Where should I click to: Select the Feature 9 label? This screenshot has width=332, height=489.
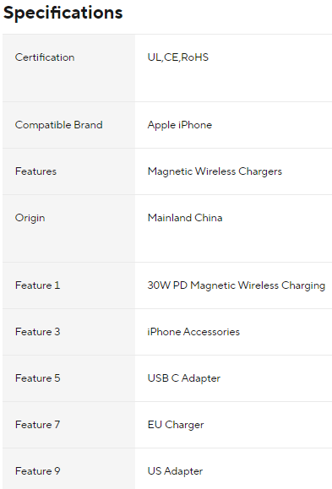37,471
